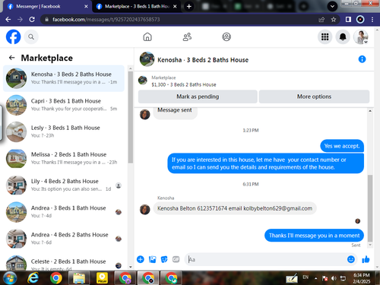The height and width of the screenshot is (285, 380).
Task: Click listing thumbnail in chat header
Action: (147, 59)
